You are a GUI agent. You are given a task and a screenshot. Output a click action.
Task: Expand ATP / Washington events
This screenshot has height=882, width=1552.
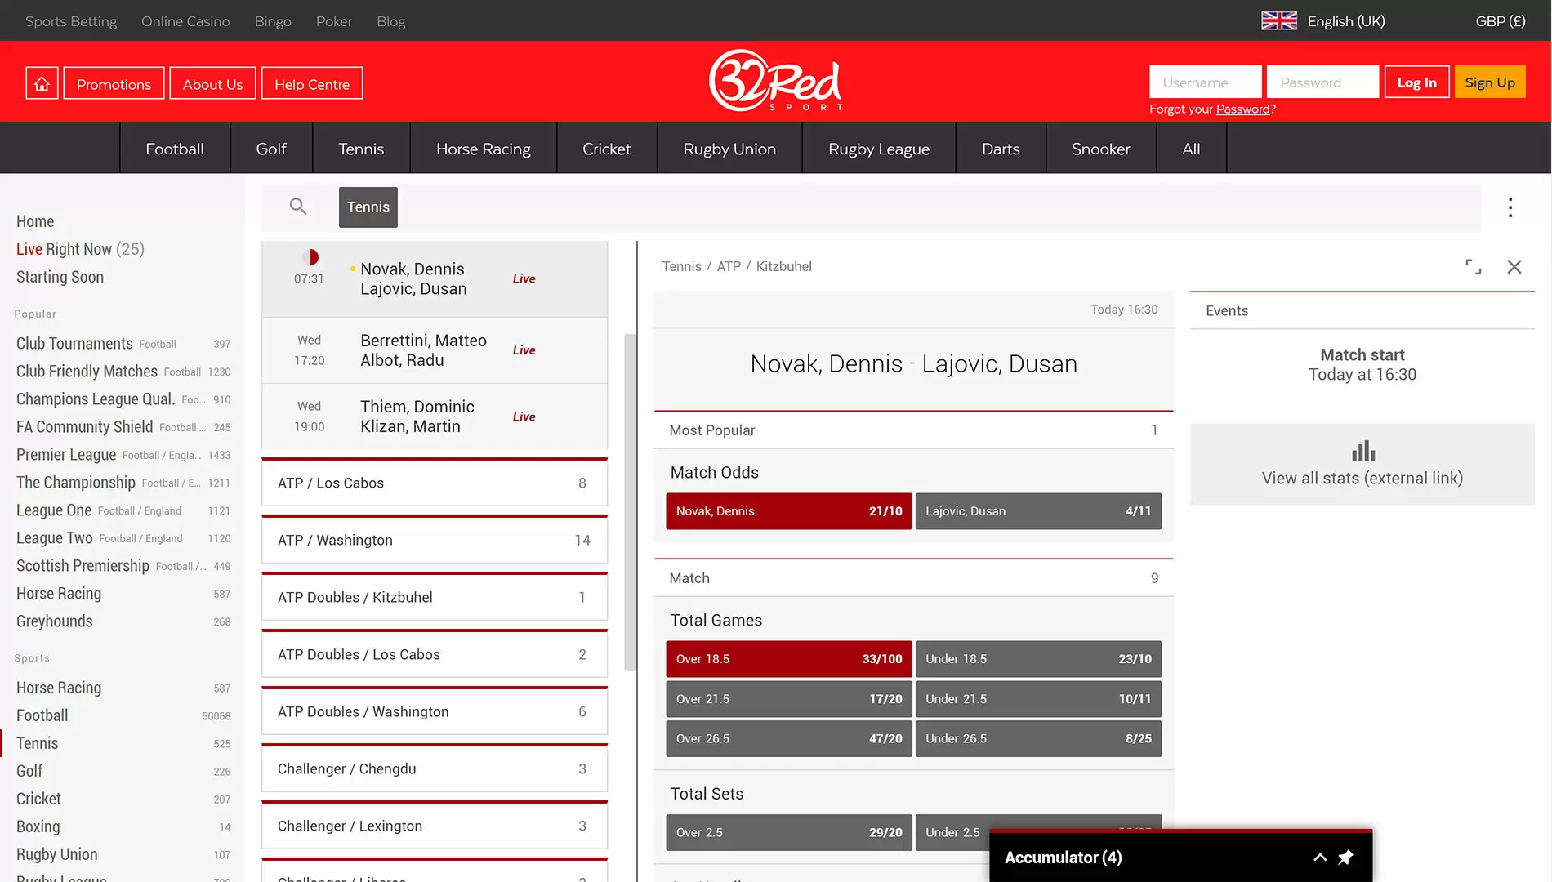[435, 540]
